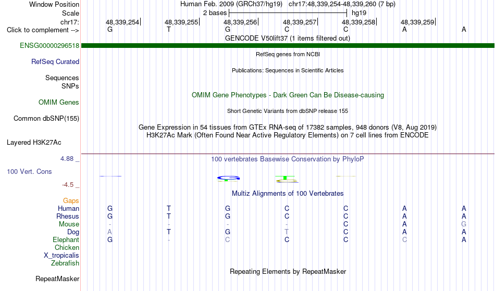Click the 4.88 PhyloP upper scale value
Viewport: 495px width, 291px height.
[x=67, y=159]
